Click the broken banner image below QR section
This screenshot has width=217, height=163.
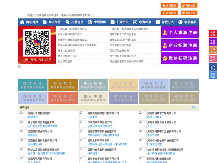[108, 72]
